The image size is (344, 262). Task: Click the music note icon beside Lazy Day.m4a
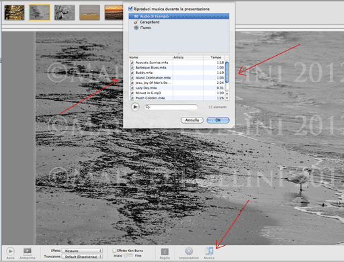132,88
